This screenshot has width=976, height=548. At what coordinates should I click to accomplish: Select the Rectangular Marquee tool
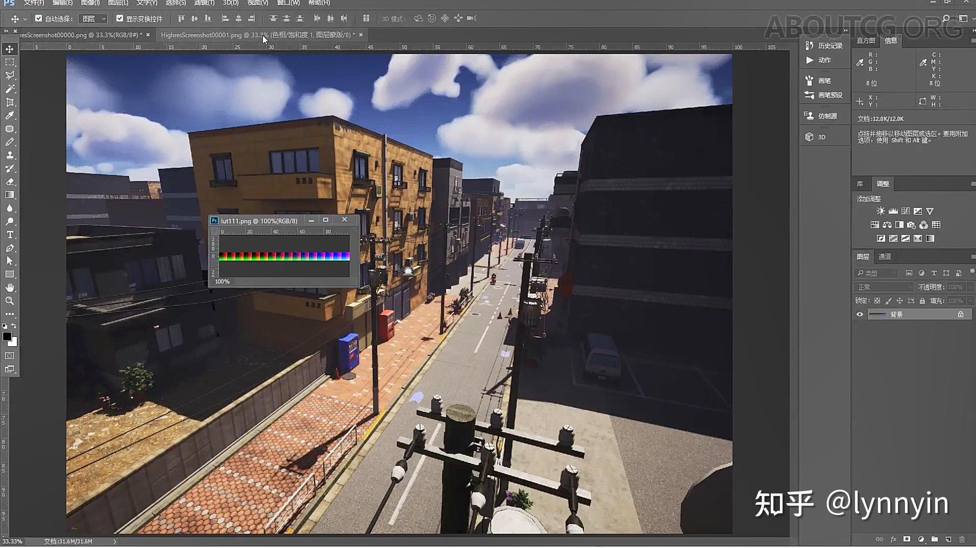click(10, 62)
